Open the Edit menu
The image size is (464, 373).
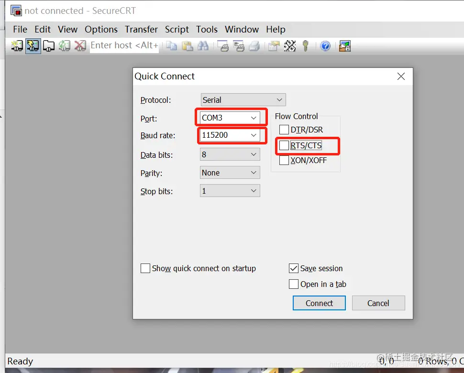tap(43, 29)
